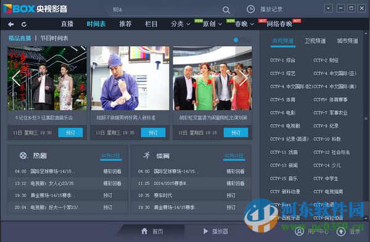This screenshot has height=242, width=370.
Task: Click the back arrow navigation icon
Action: [10, 24]
